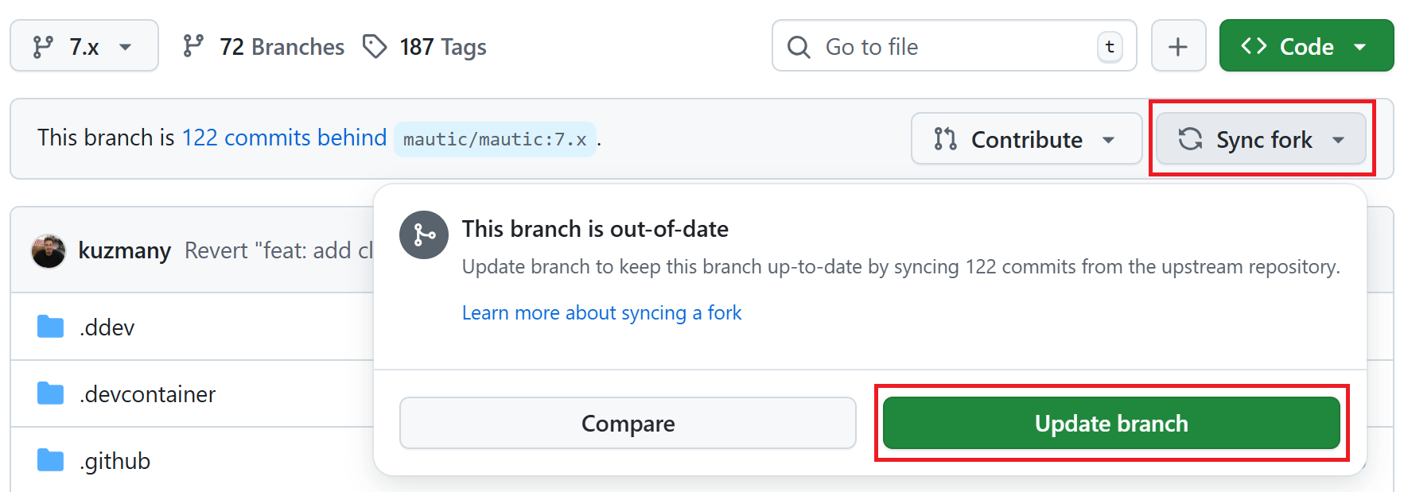Click the pull request icon inside Contribute
Viewport: 1404px width, 492px height.
click(946, 139)
